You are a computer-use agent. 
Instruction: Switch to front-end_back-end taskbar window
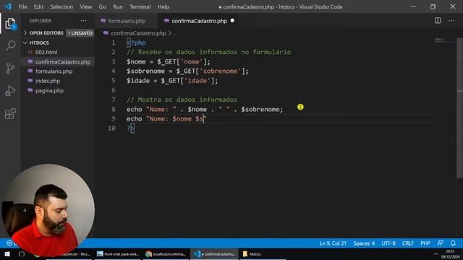pos(117,253)
